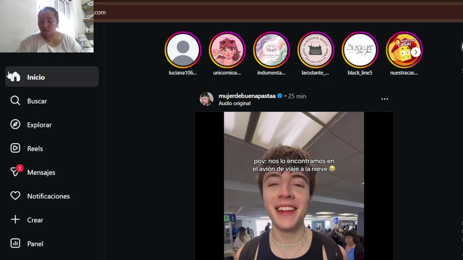This screenshot has width=463, height=260.
Task: View unicornioa story avatar
Action: click(x=227, y=50)
